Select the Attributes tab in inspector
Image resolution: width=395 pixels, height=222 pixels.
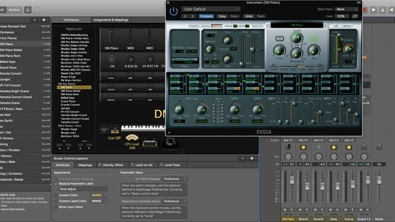(x=63, y=165)
